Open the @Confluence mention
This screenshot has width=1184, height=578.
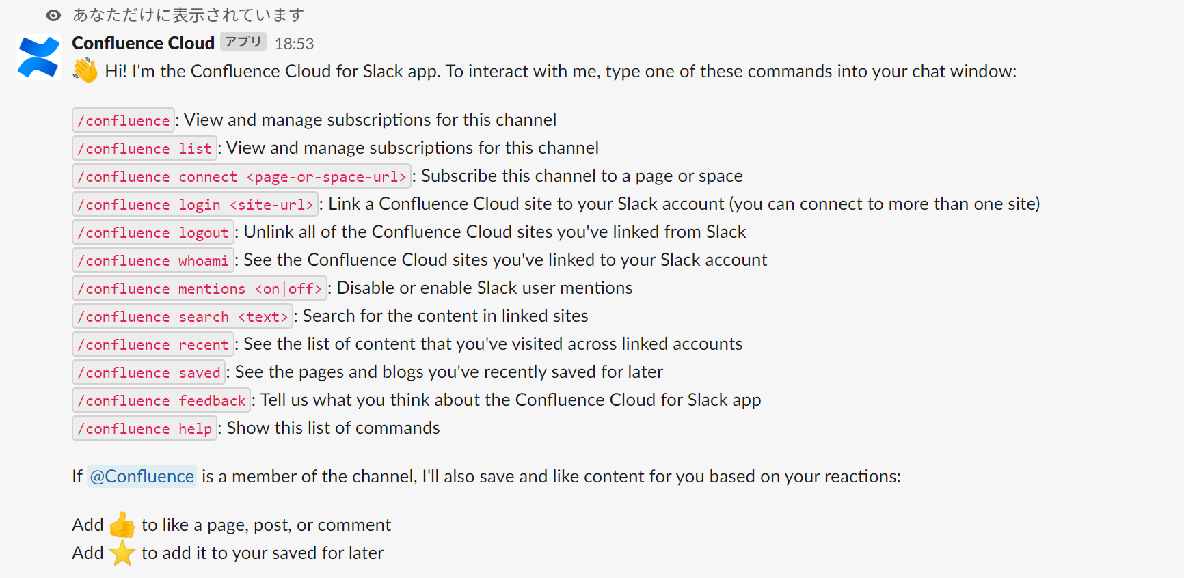pos(142,476)
